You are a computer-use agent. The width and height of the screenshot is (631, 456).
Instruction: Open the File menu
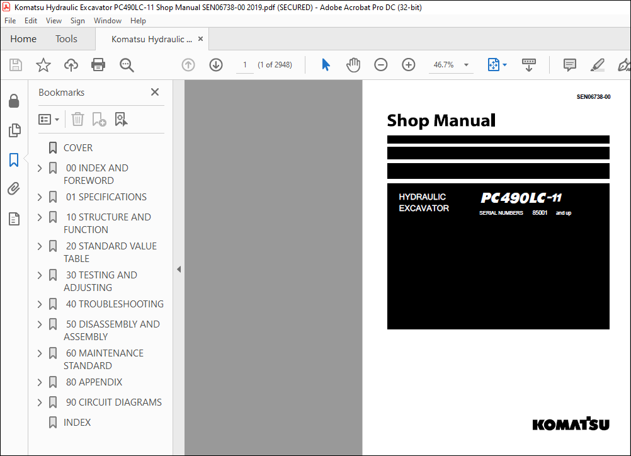pos(10,21)
